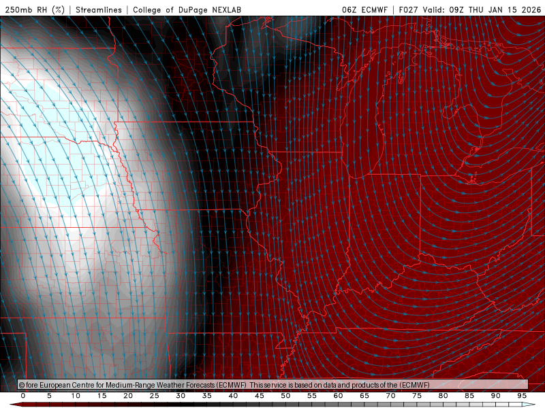Click the '85' color scale label
The height and width of the screenshot is (408, 545).
[469, 396]
